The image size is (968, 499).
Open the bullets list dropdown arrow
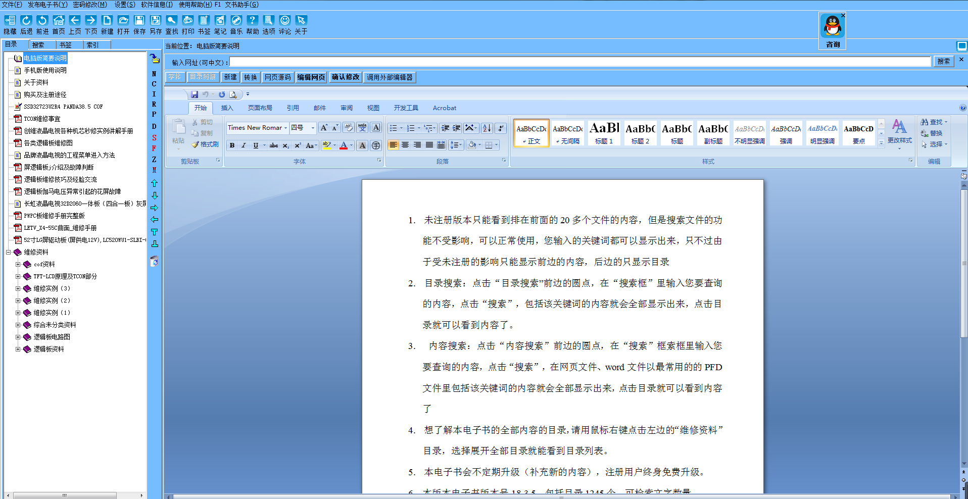point(402,128)
